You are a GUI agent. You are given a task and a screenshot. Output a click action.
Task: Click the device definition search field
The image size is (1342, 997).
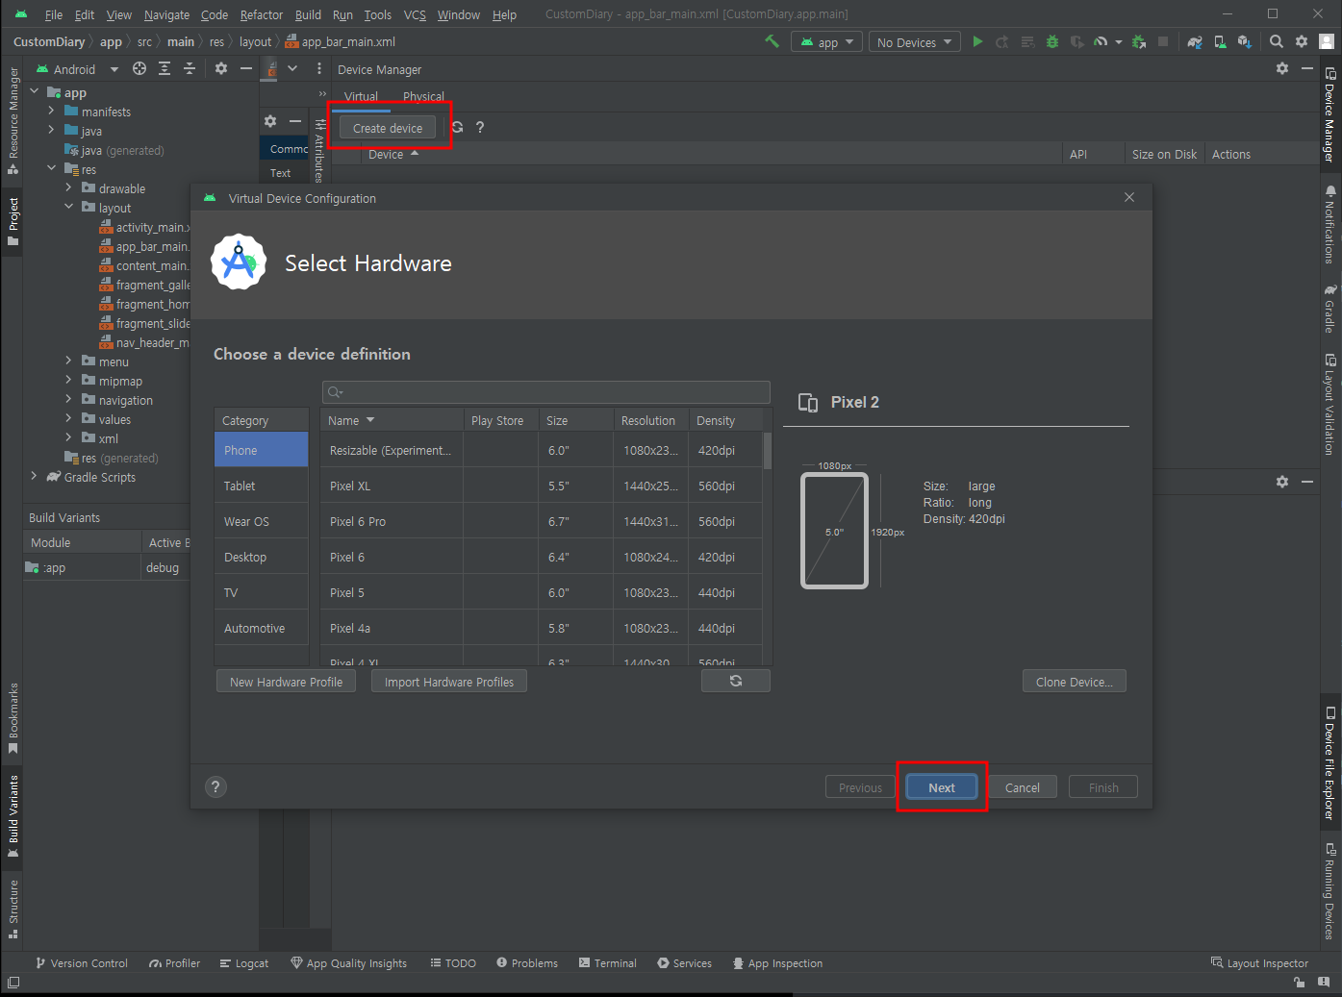545,391
